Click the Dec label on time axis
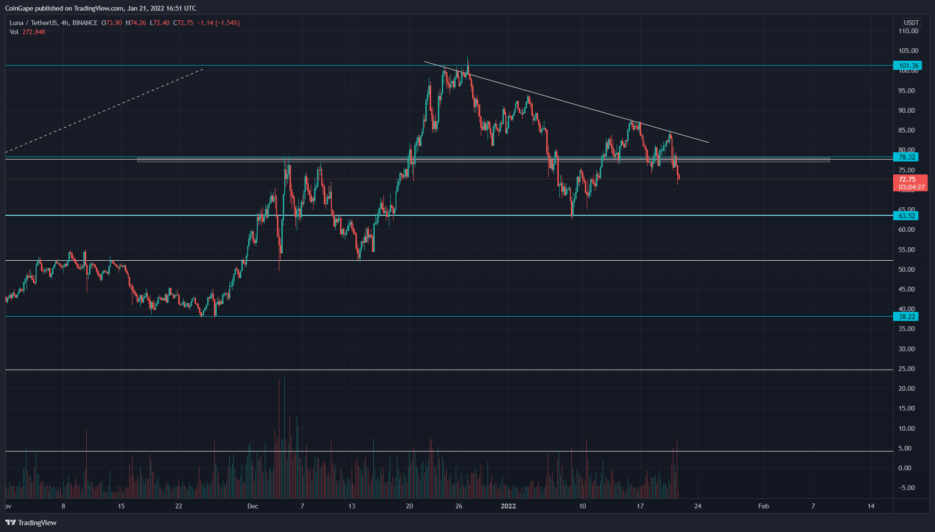Image resolution: width=935 pixels, height=532 pixels. [x=252, y=506]
